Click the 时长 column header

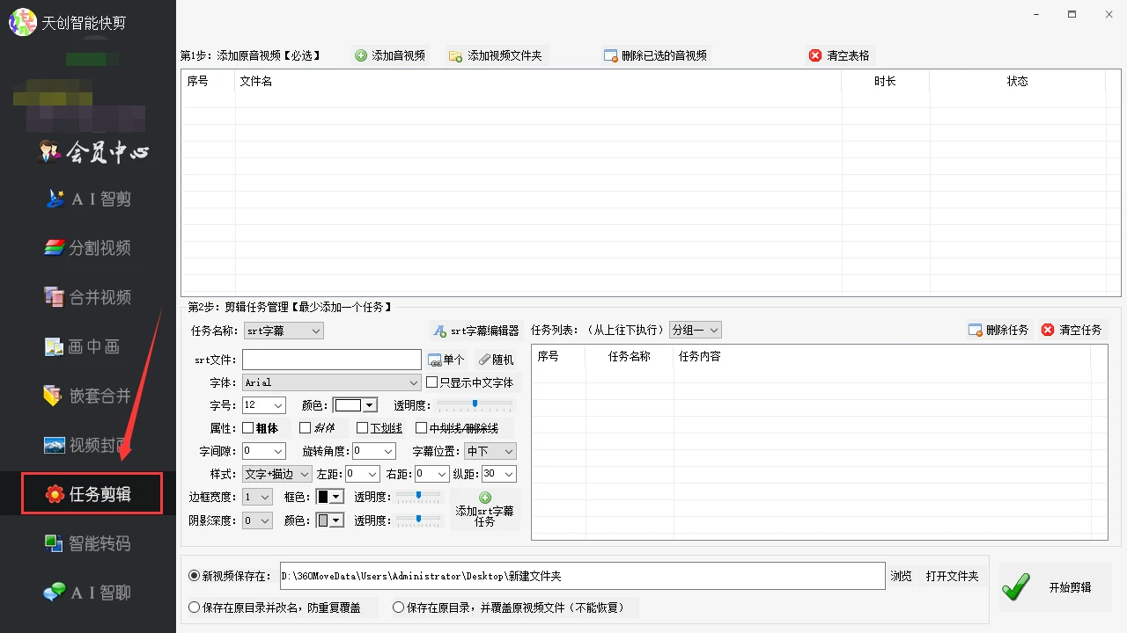tap(886, 81)
